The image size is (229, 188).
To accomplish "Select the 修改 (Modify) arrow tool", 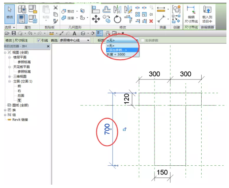I will tap(9, 14).
